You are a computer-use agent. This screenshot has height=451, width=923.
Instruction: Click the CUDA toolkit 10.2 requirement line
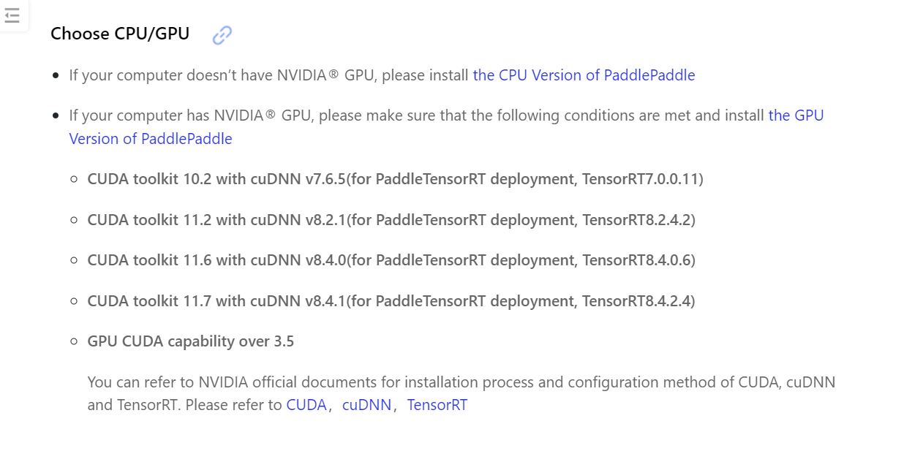pos(395,179)
